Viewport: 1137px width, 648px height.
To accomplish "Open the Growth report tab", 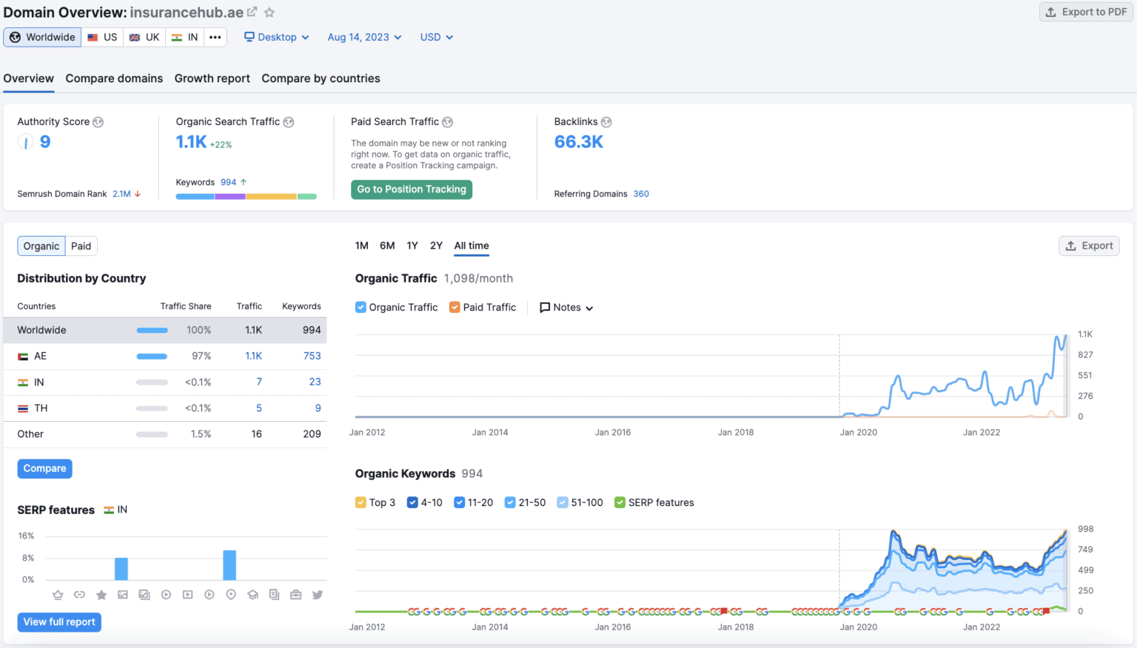I will (212, 78).
